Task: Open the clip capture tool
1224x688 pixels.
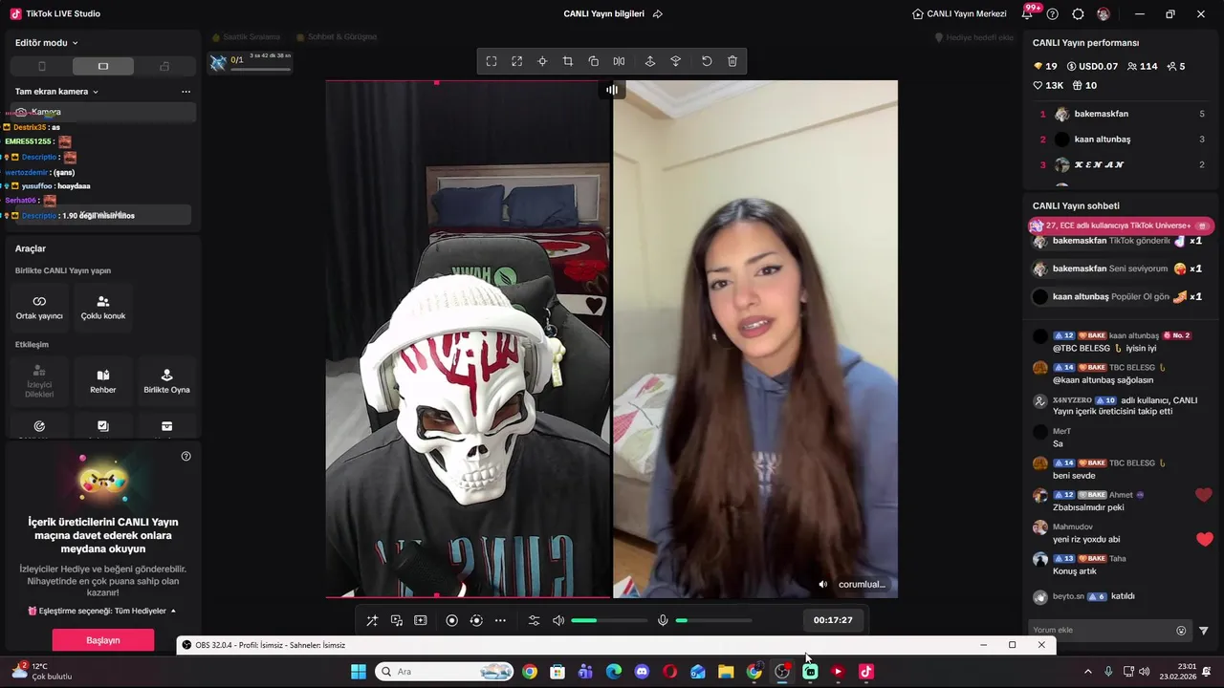Action: pyautogui.click(x=420, y=620)
